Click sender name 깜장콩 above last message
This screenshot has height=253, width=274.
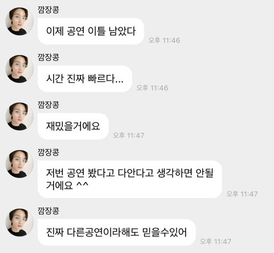tap(49, 211)
